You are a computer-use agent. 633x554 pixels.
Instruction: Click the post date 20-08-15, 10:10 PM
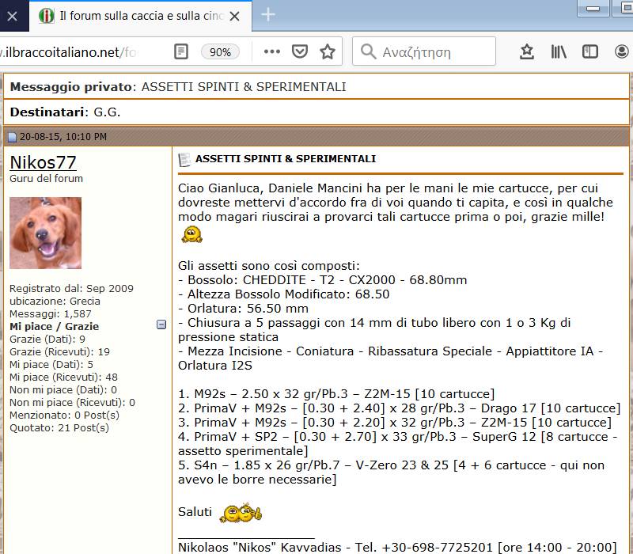[63, 137]
